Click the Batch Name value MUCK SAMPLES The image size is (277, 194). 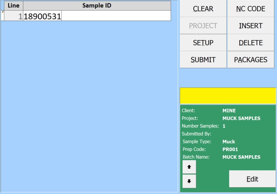coord(241,157)
